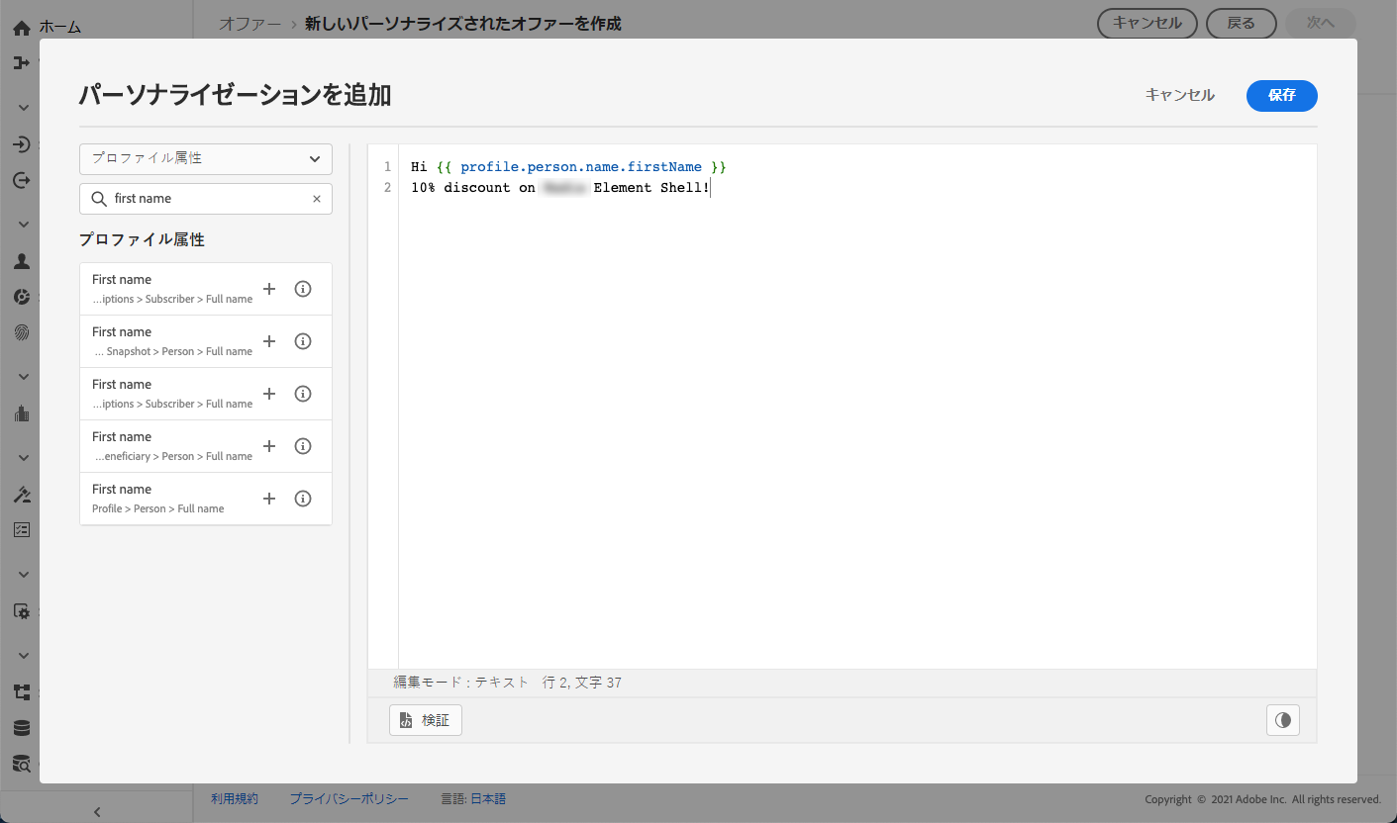Add First name under ...Snapshot > Person
The height and width of the screenshot is (823, 1397).
[x=269, y=341]
